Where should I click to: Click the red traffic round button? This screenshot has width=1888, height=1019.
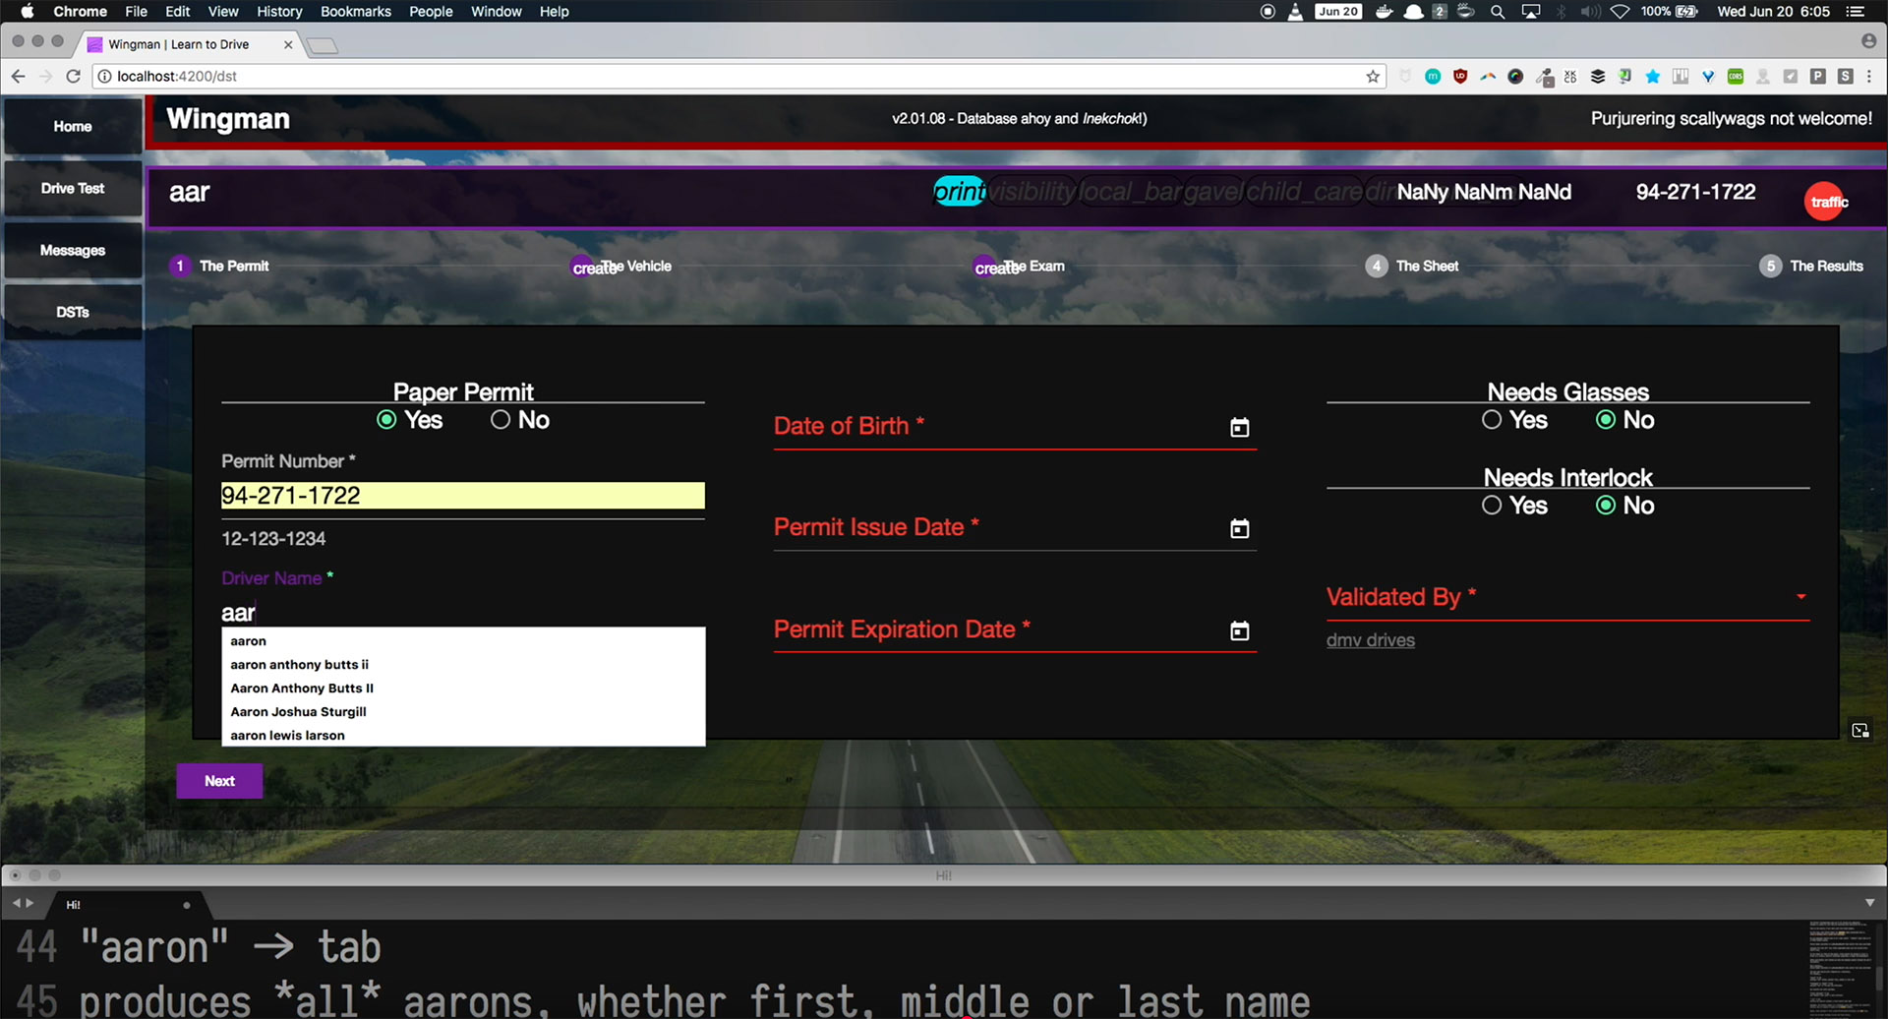click(x=1826, y=202)
